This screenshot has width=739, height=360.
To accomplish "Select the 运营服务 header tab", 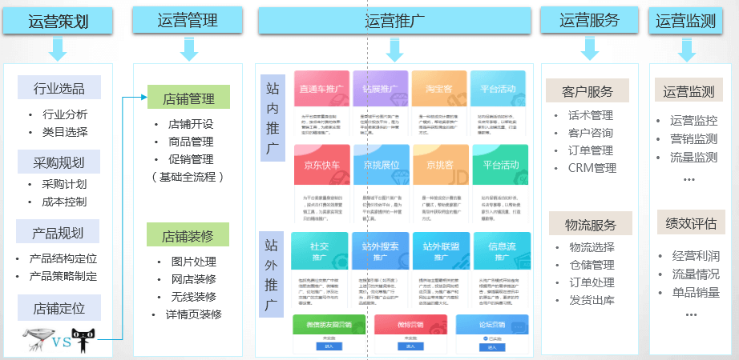I will click(x=590, y=20).
